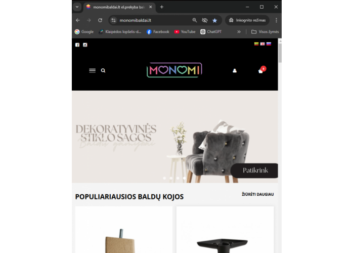Click the site search magnifier icon
The image size is (354, 253).
(103, 71)
